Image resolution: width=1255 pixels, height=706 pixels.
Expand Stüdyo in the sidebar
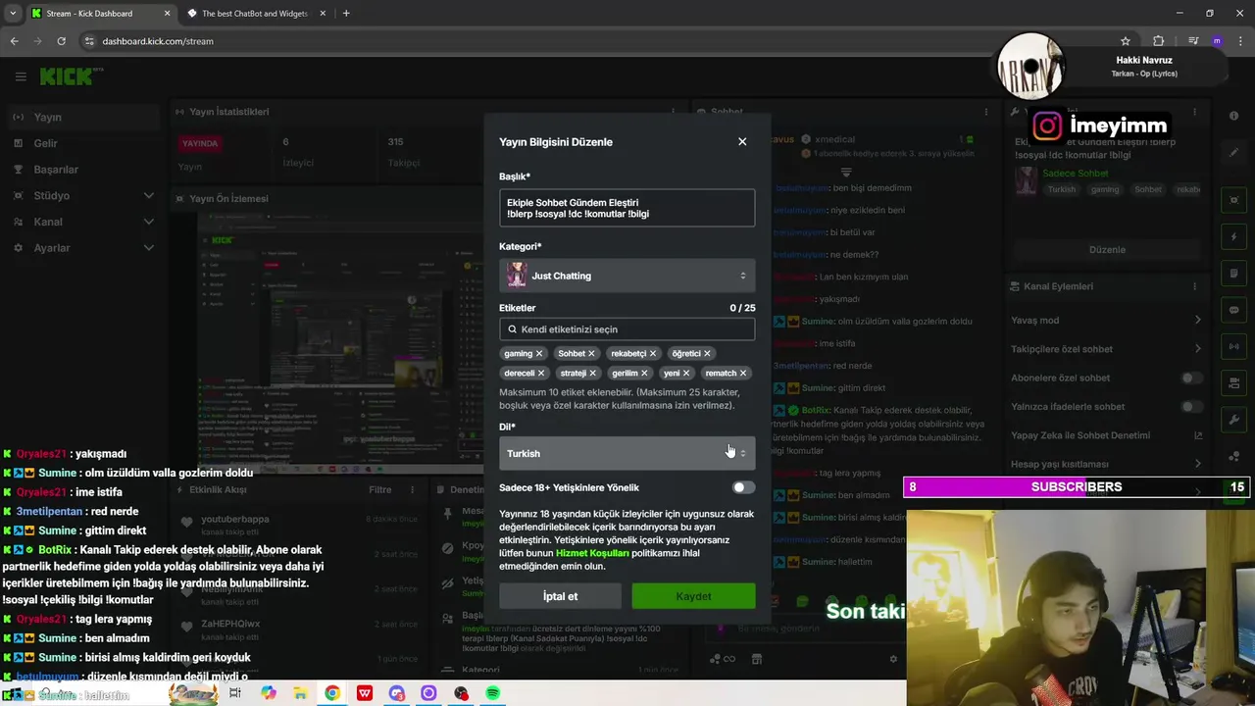tap(149, 195)
